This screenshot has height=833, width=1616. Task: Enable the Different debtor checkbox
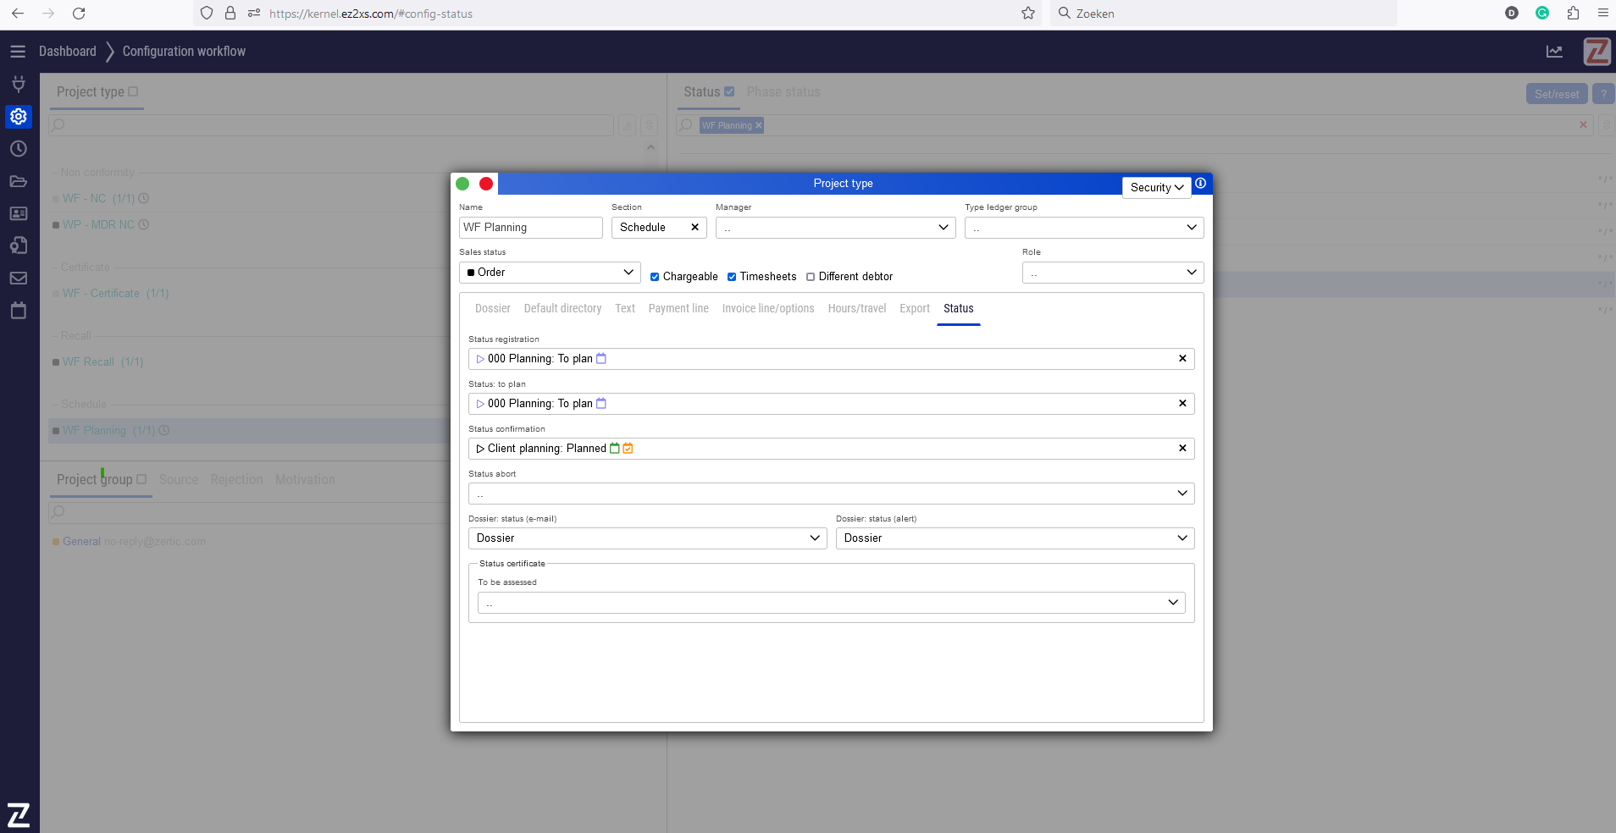point(811,277)
